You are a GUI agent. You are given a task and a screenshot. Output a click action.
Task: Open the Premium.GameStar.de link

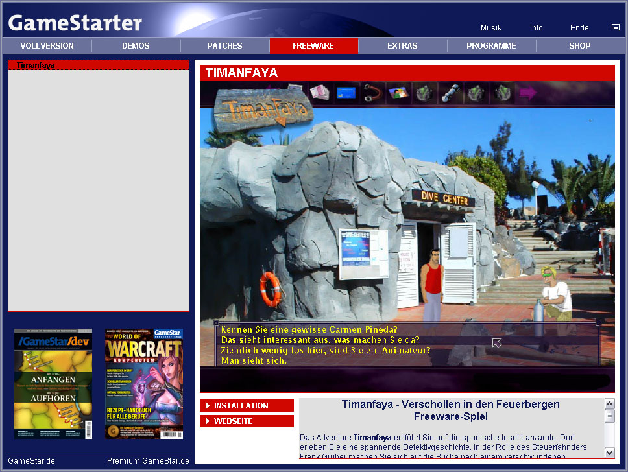[x=148, y=461]
